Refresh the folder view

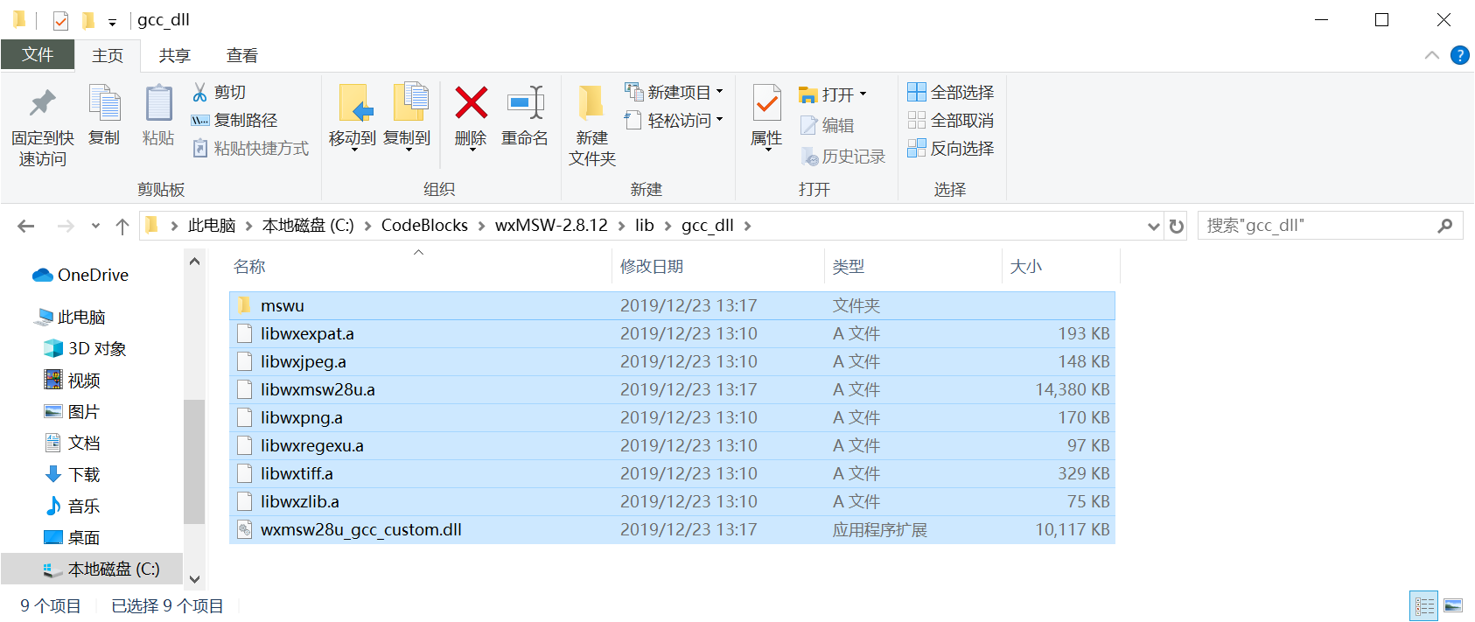pos(1177,227)
